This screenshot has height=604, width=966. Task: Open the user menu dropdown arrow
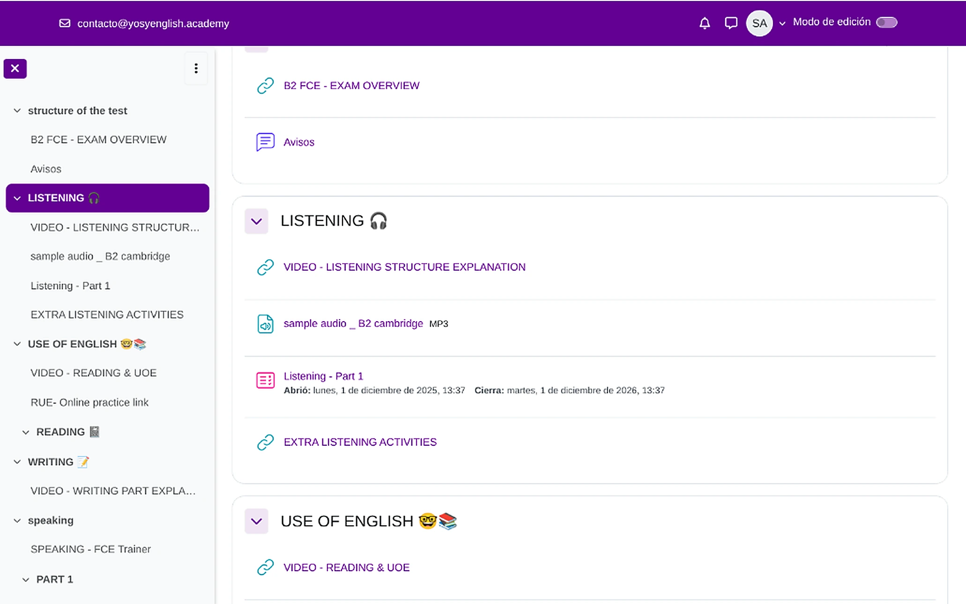[x=782, y=23]
